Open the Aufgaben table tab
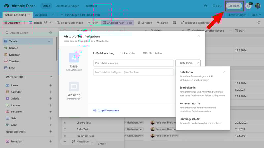Viewport: 264px width, 148px height. pos(41,15)
